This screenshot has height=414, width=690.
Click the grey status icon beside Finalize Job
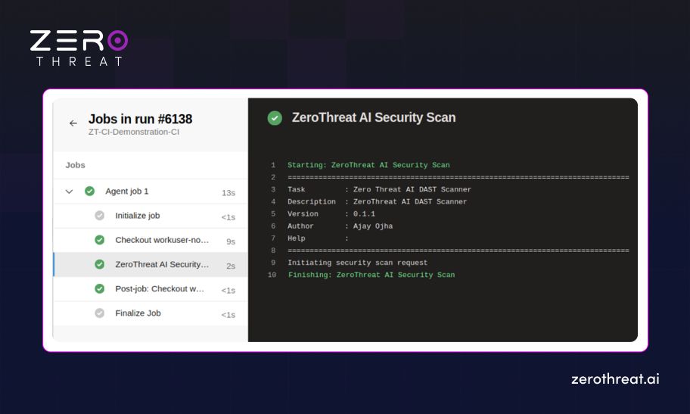pos(100,313)
